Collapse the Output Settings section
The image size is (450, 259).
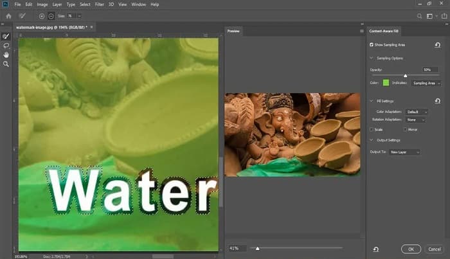click(372, 140)
